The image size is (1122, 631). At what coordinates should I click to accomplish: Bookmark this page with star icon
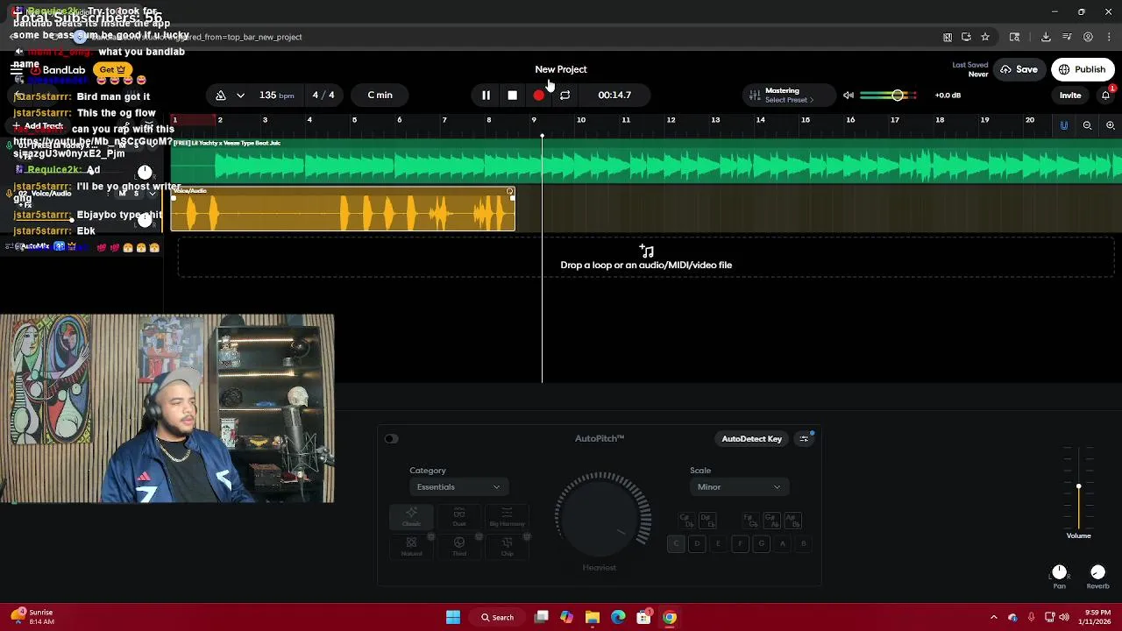(x=985, y=37)
